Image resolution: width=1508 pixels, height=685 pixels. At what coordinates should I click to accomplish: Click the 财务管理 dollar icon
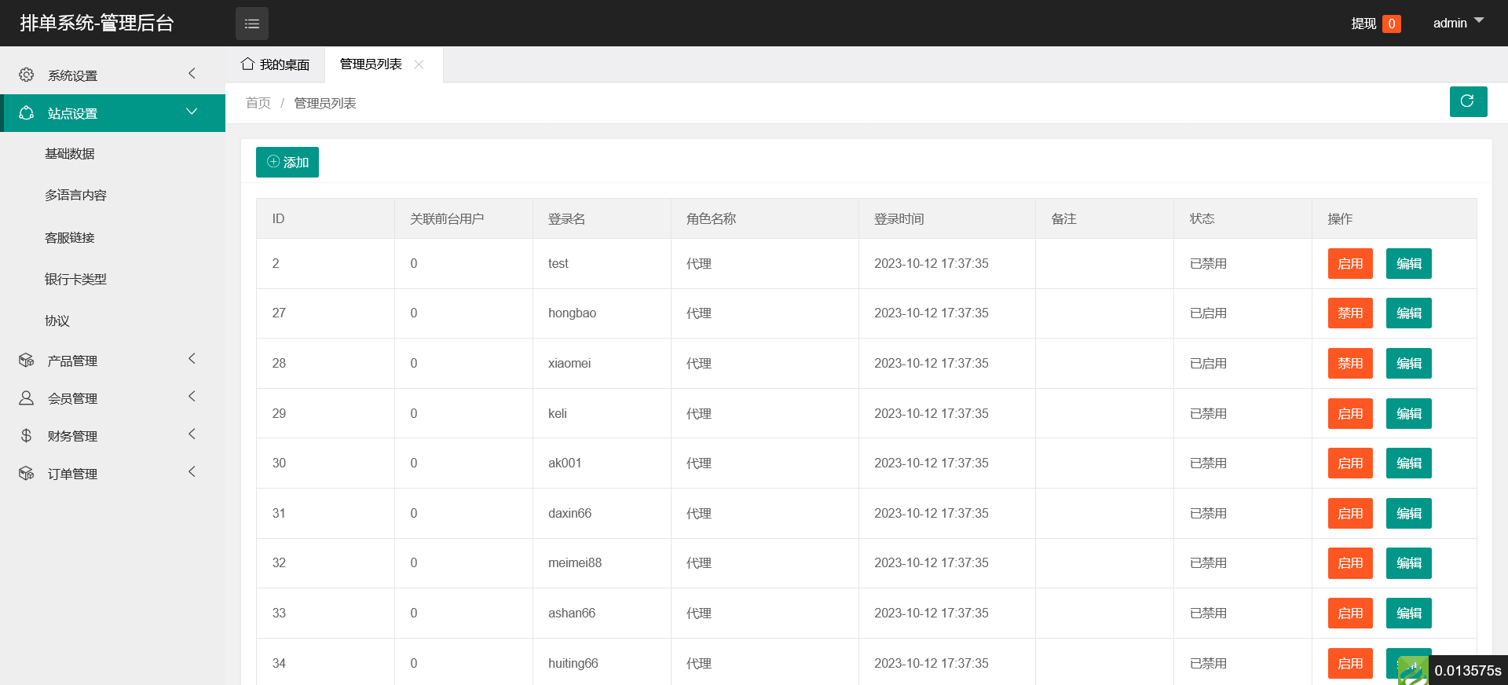pyautogui.click(x=26, y=436)
